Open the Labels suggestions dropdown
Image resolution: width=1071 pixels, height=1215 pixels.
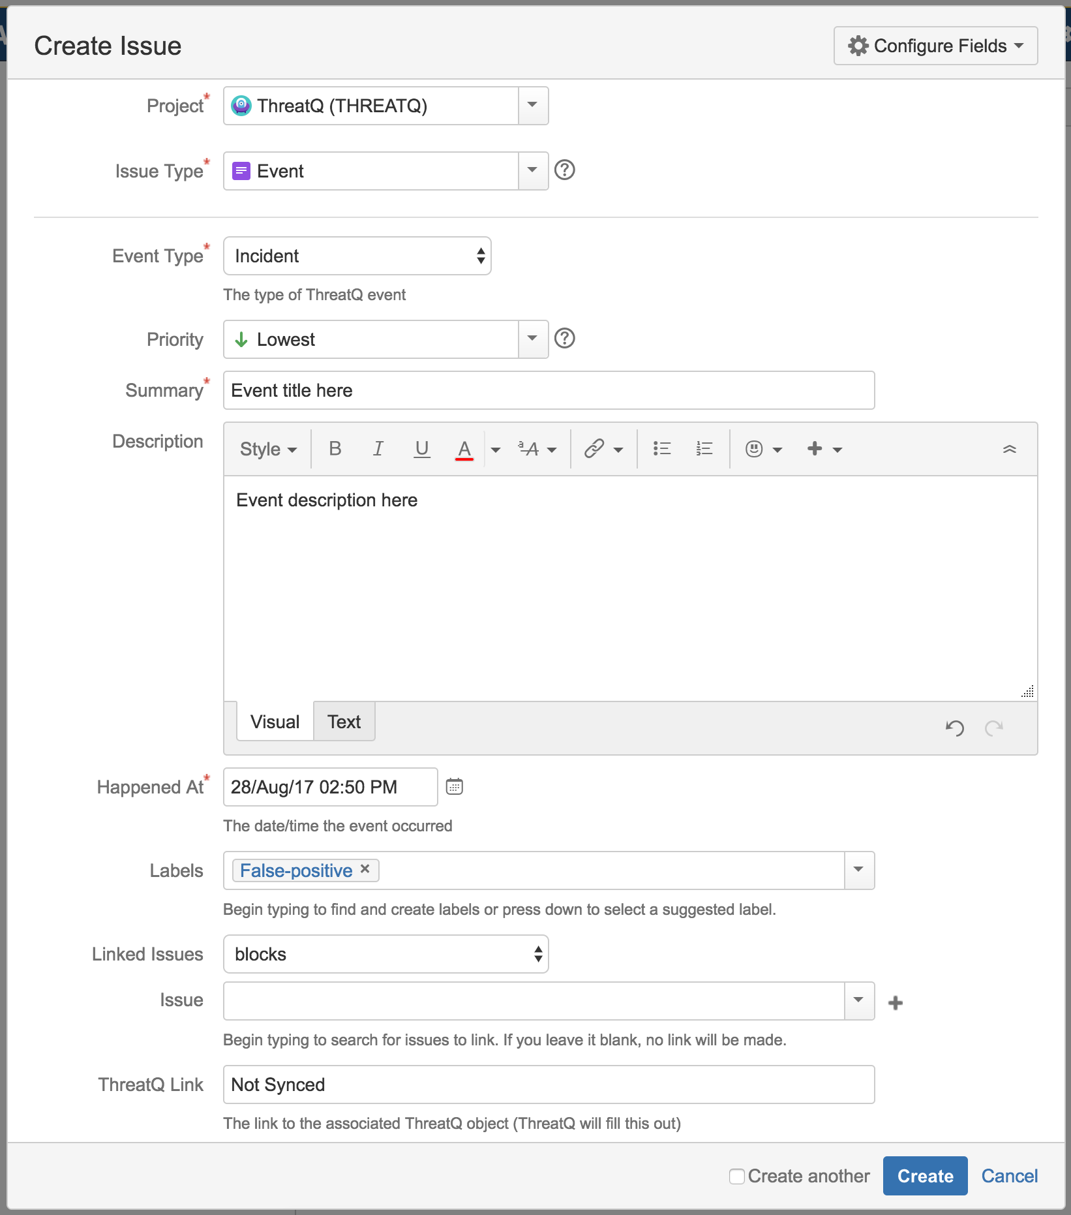coord(859,870)
